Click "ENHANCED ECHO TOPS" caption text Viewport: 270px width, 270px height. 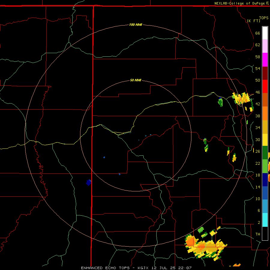(x=105, y=268)
